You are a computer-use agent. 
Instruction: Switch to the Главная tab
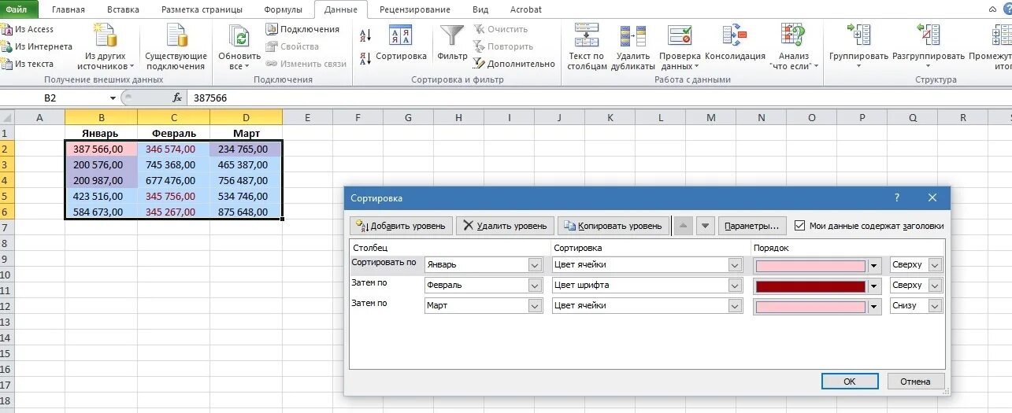[68, 9]
